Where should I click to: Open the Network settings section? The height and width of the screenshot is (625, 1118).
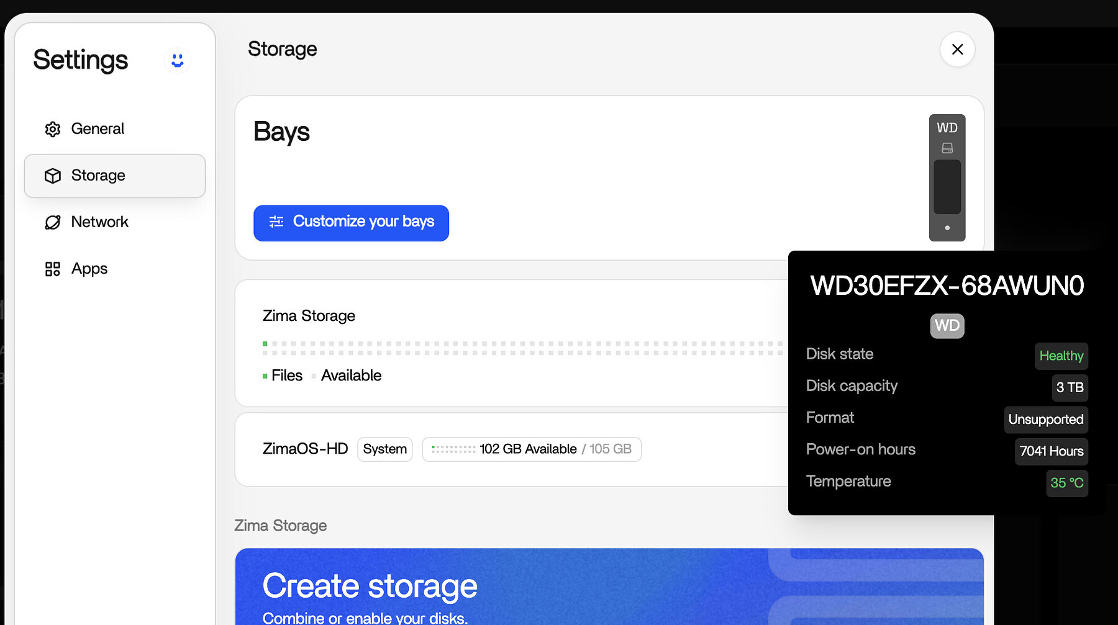click(x=115, y=222)
